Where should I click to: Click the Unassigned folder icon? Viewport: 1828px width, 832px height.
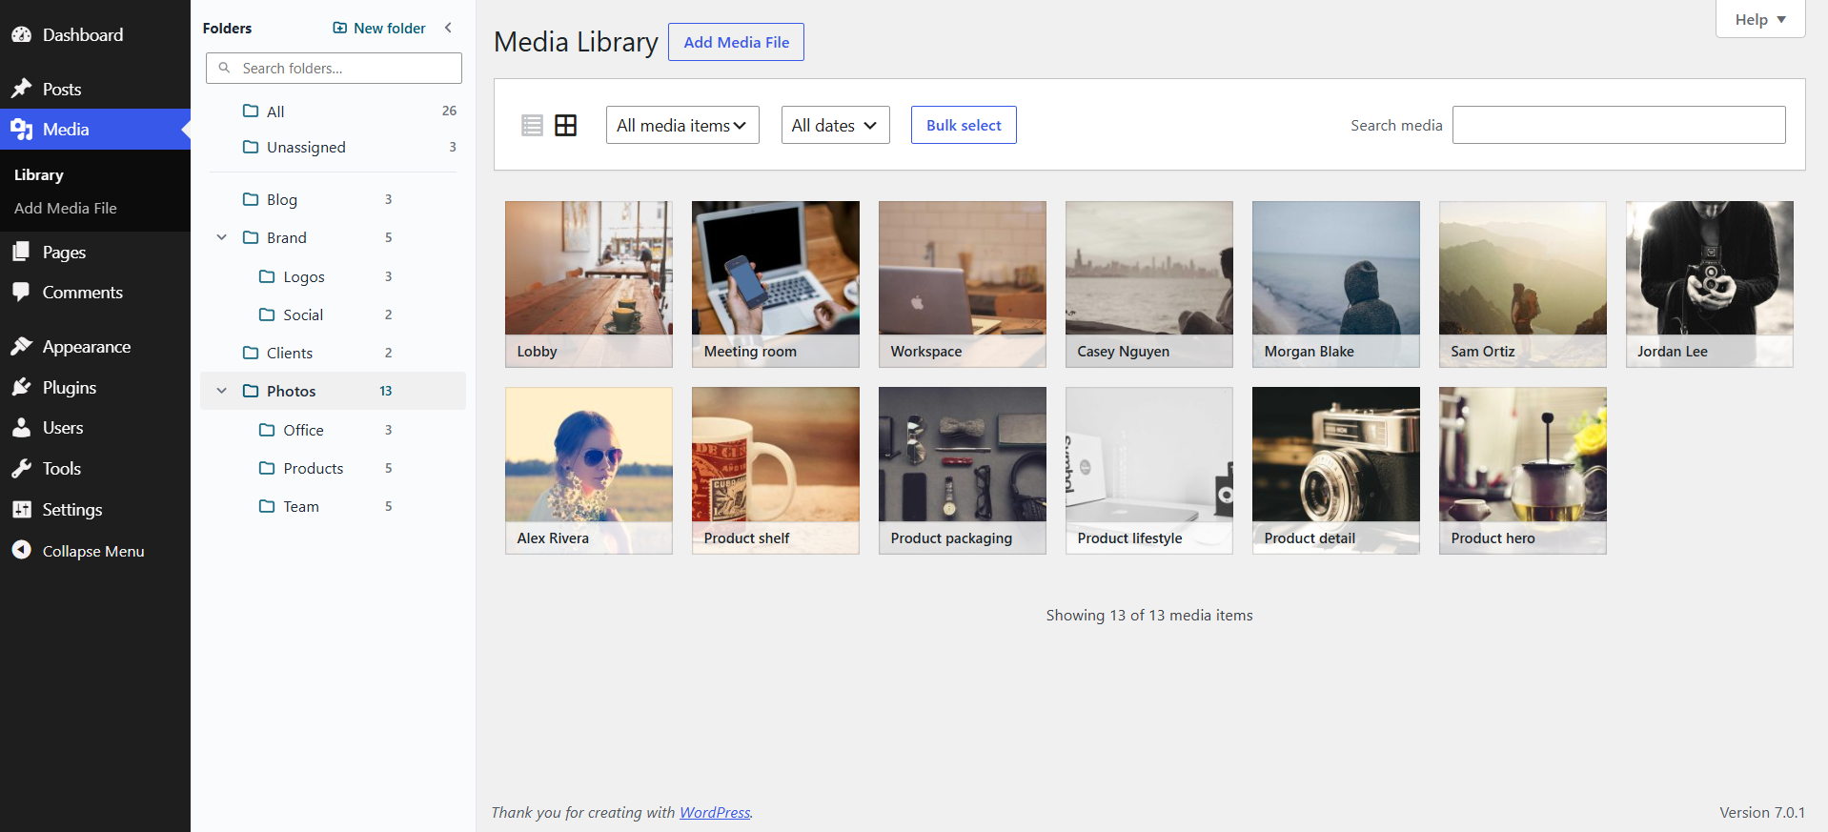pos(251,147)
